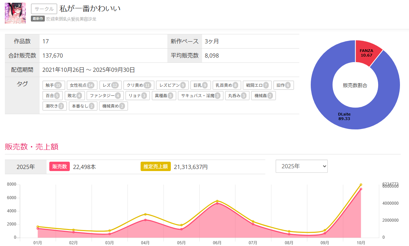Click the サークル badge beside the title
The image size is (409, 246).
tap(44, 9)
